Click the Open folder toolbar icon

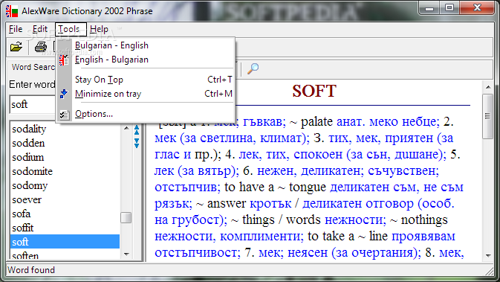(x=16, y=47)
